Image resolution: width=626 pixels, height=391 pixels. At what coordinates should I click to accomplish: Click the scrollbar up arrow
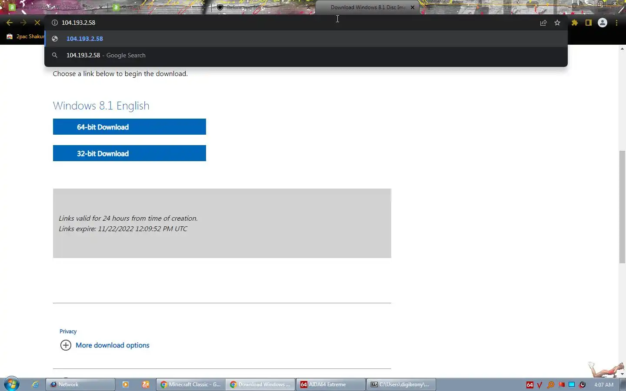(x=622, y=49)
